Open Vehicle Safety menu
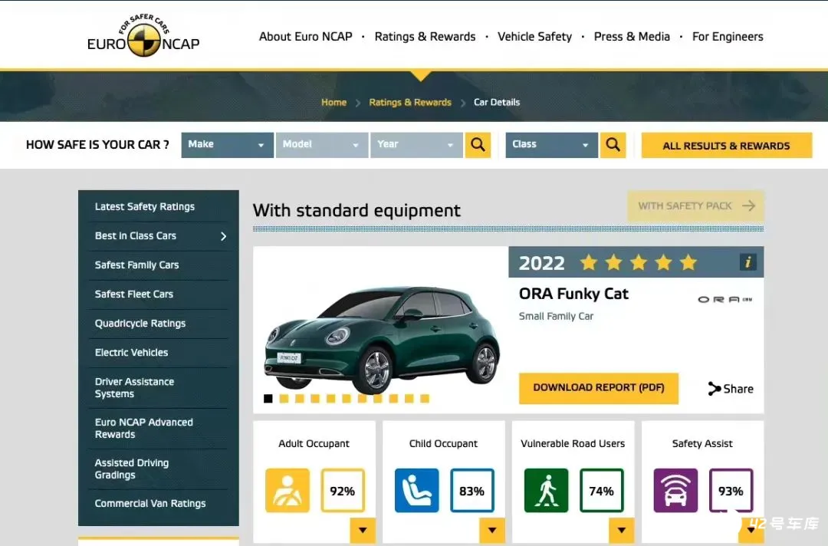The height and width of the screenshot is (546, 828). 534,37
